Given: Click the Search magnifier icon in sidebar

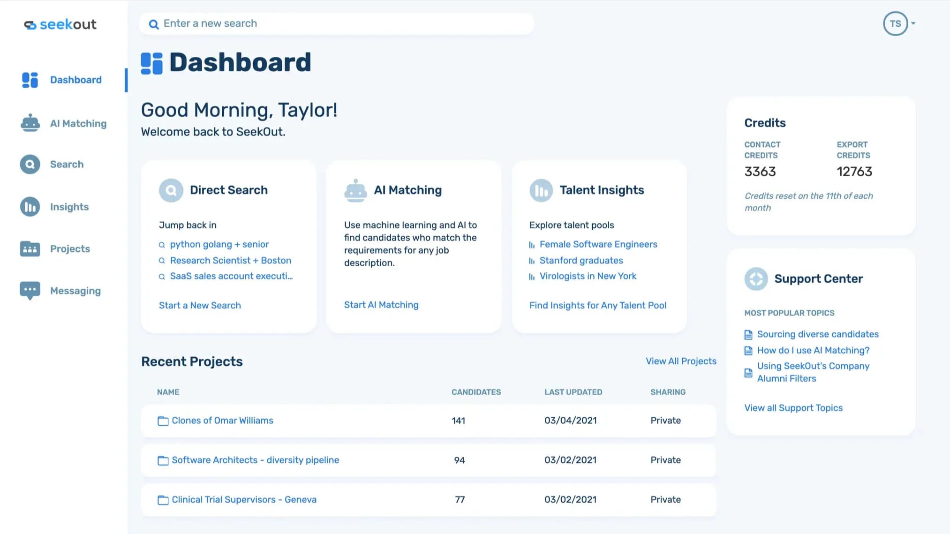Looking at the screenshot, I should coord(30,165).
